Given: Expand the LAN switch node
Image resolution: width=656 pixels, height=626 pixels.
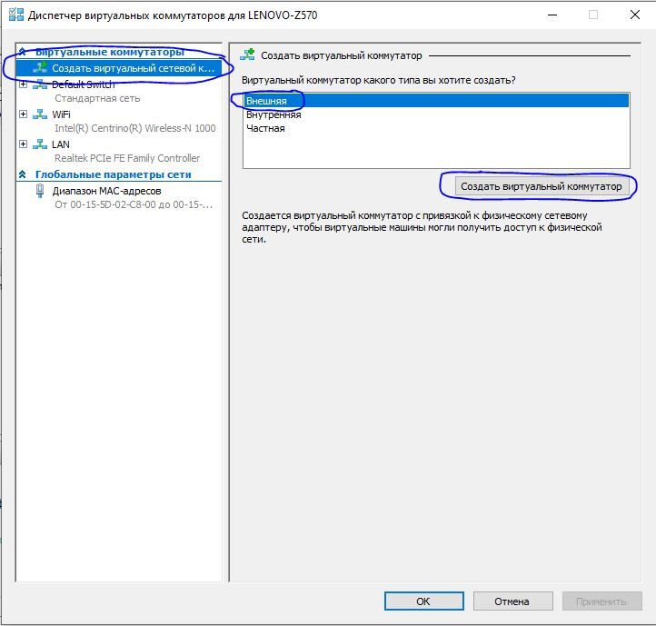Looking at the screenshot, I should tap(23, 144).
